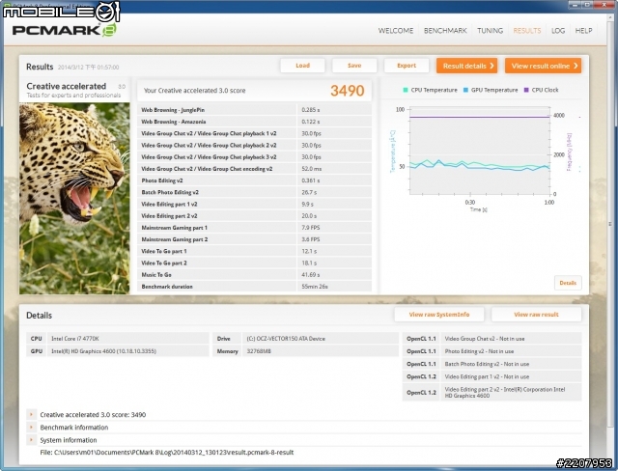The image size is (618, 471).
Task: Click the leopard benchmark thumbnail
Action: tap(74, 199)
